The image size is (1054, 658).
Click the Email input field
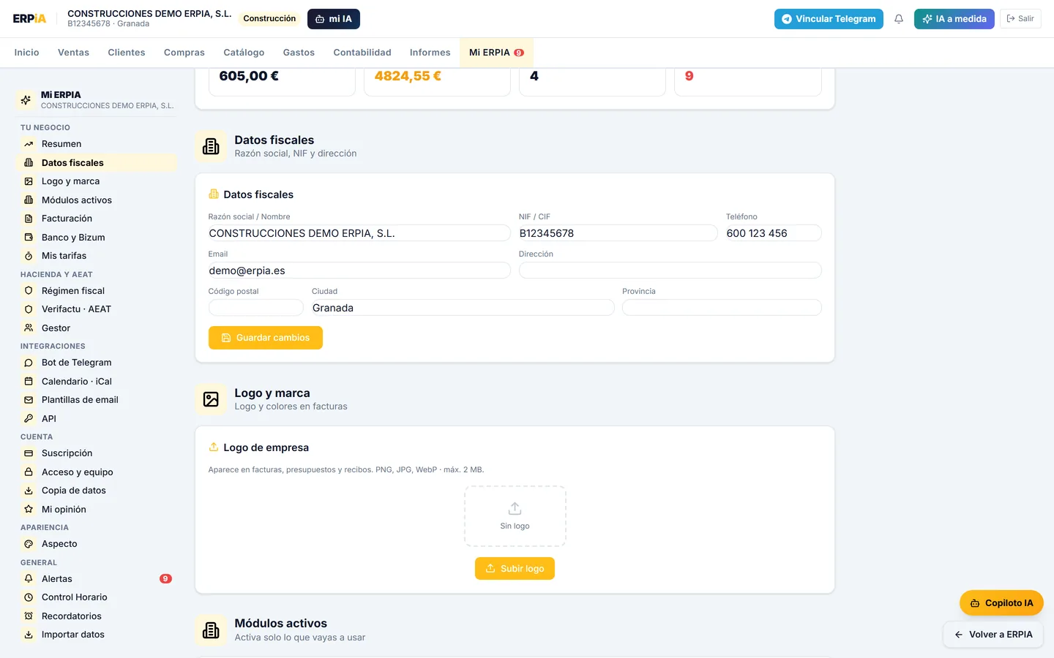359,271
